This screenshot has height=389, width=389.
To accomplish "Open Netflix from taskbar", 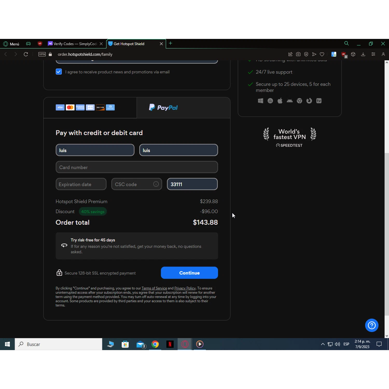I will point(170,344).
